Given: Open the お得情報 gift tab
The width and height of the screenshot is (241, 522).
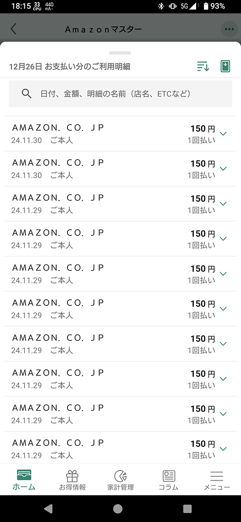Looking at the screenshot, I should coord(72,480).
